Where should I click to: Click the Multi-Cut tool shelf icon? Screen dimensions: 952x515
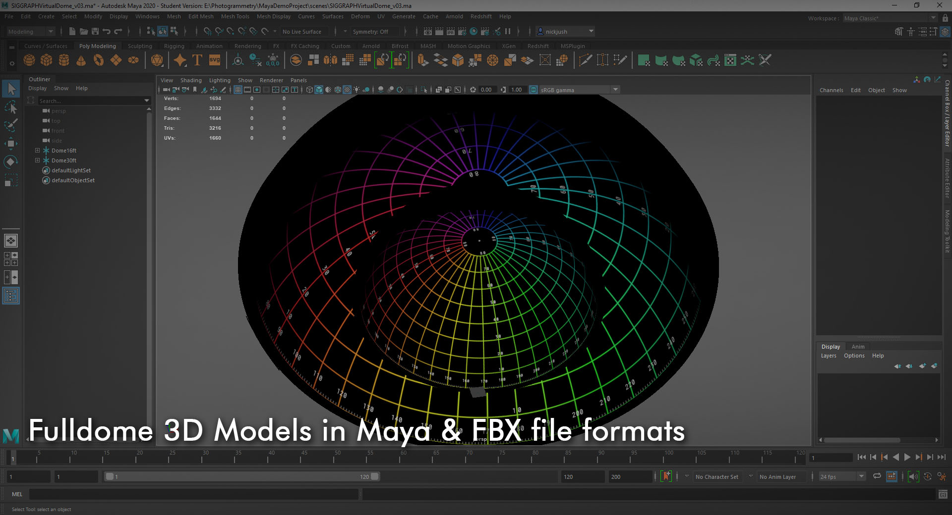(x=586, y=60)
